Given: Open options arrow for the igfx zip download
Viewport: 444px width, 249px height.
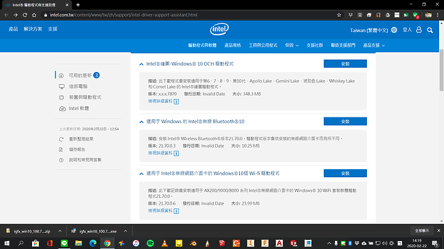Looking at the screenshot, I should click(60, 231).
